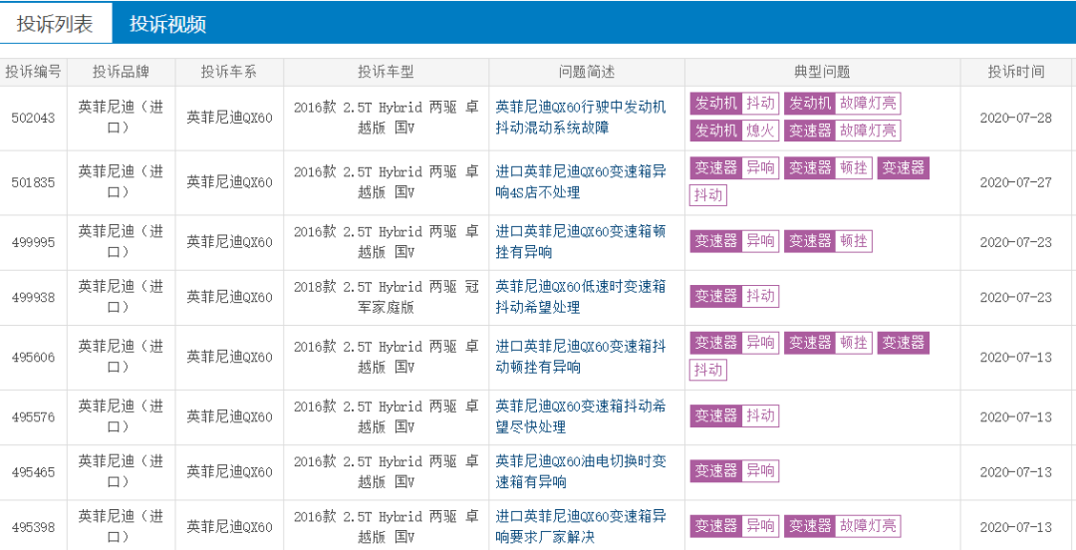1076x550 pixels.
Task: Click the 抖动 tag in row 495606
Action: [708, 370]
